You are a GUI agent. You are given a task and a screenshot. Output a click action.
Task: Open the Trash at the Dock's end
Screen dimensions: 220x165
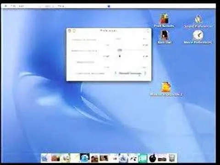click(172, 158)
